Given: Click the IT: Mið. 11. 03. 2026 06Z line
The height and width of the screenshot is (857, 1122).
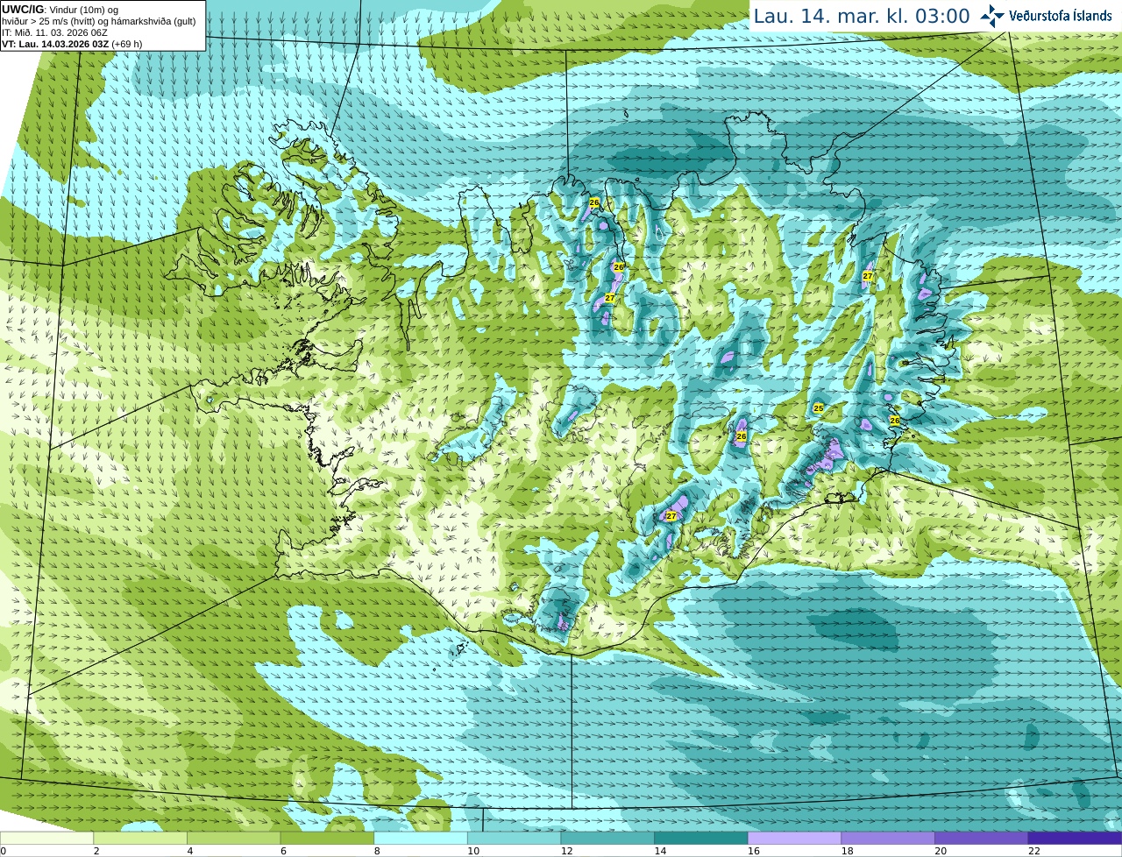Looking at the screenshot, I should tap(54, 32).
